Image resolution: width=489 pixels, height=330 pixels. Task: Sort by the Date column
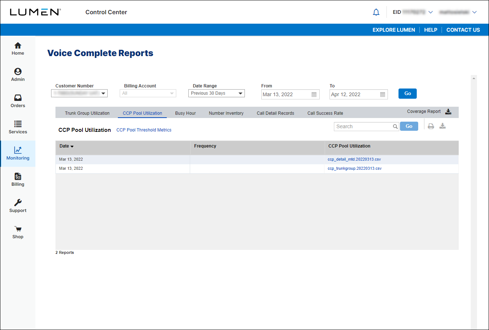click(66, 146)
